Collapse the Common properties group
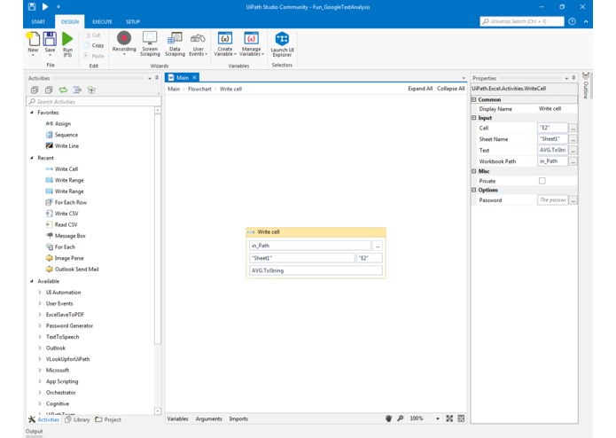This screenshot has height=438, width=616. tap(474, 100)
